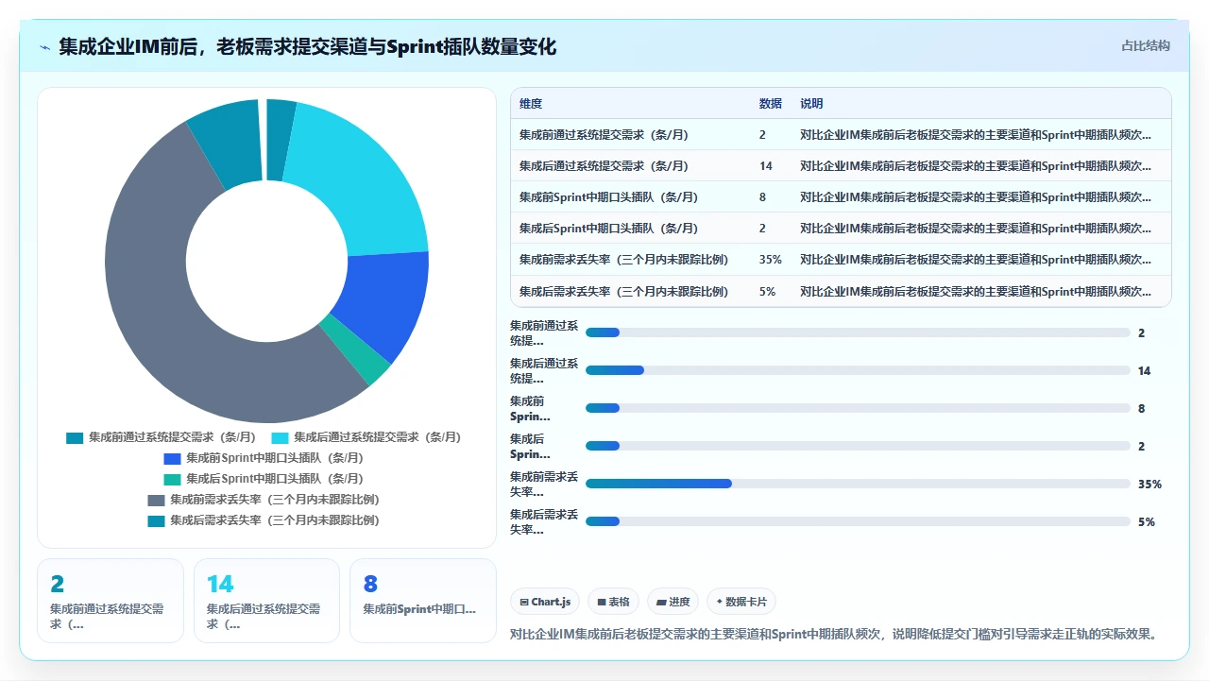Open the data card showing 14
Screen dimensions: 1209x681
point(266,601)
